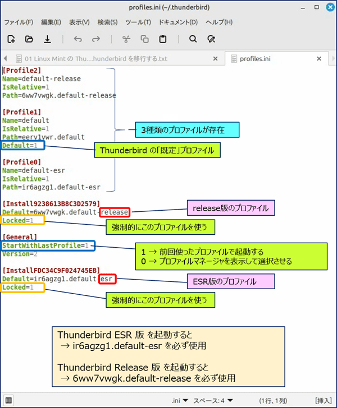Click the Path=ir6agzg1.default-esr line

[51, 187]
